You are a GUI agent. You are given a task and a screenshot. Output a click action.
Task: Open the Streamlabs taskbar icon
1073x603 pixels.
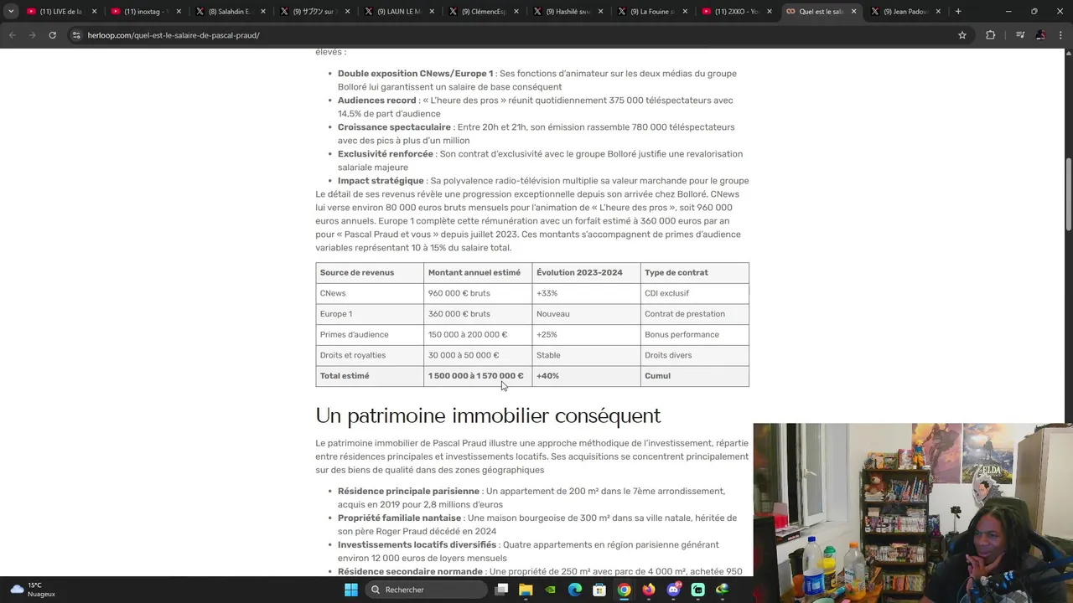click(697, 590)
